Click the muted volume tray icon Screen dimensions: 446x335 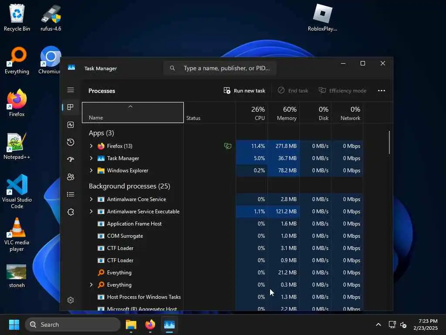(403, 325)
